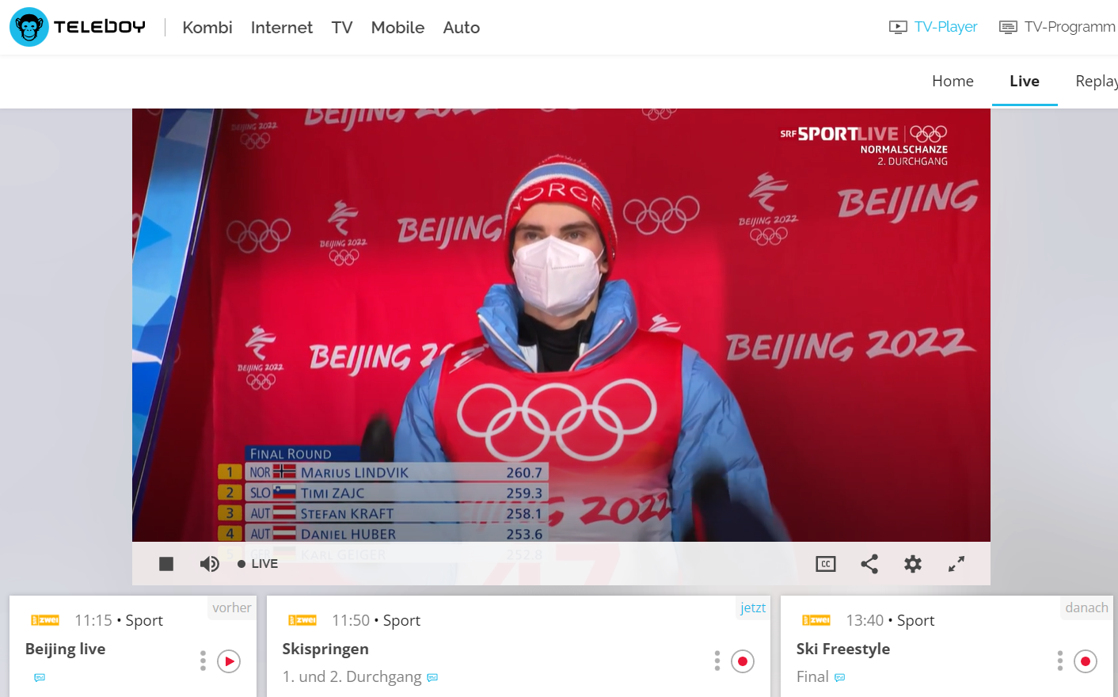This screenshot has height=697, width=1118.
Task: Open player settings gear
Action: [x=913, y=564]
